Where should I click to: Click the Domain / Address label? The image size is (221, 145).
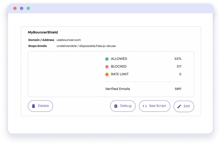click(x=41, y=40)
